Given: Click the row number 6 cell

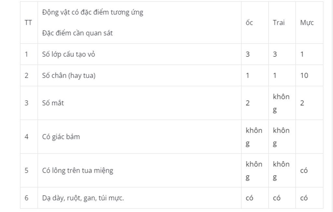Looking at the screenshot, I should click(29, 198).
